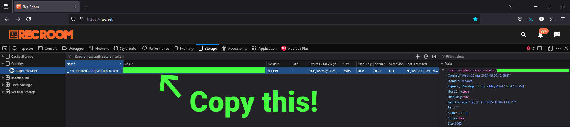
Task: Sort by Expires / Max-Age column
Action: tap(325, 64)
